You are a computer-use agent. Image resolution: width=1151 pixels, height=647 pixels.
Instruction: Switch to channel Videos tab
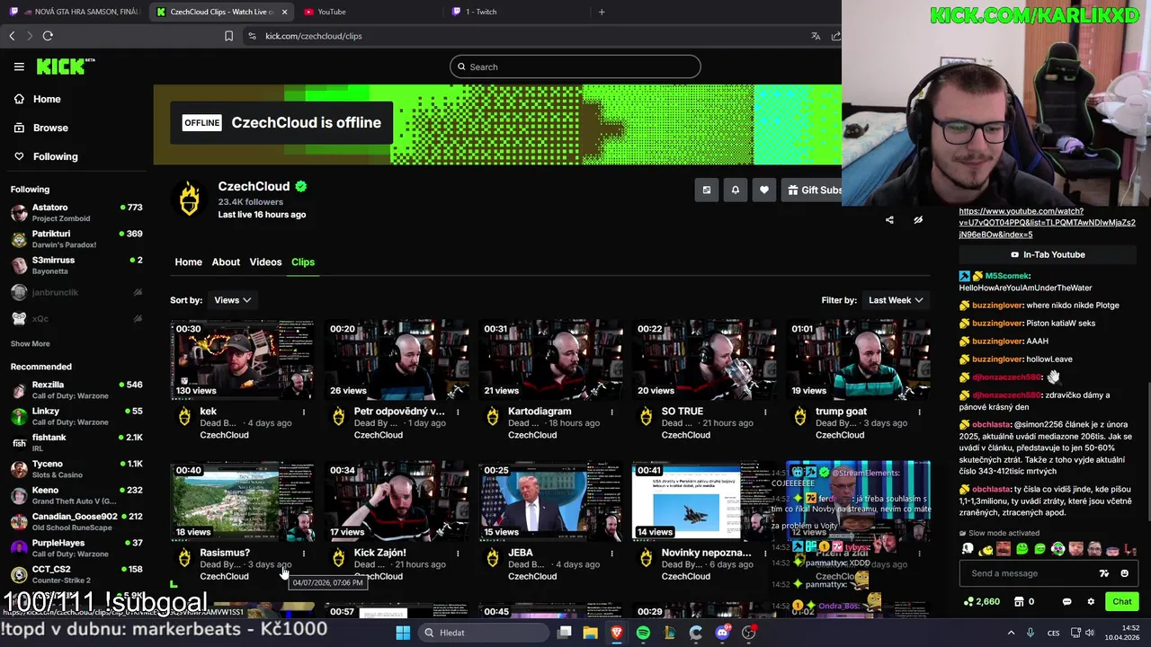[x=265, y=261]
